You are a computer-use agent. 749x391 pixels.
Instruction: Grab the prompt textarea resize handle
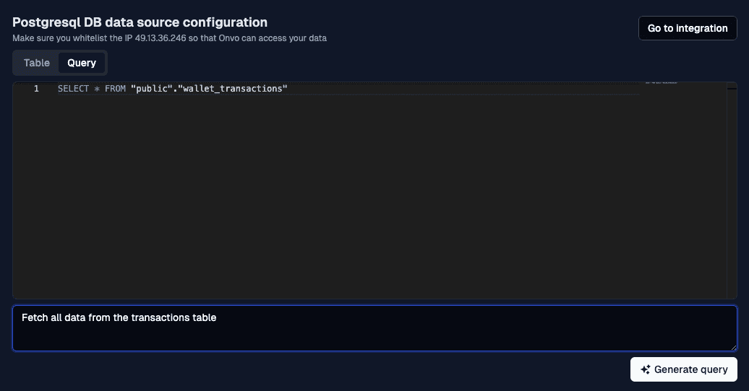733,348
